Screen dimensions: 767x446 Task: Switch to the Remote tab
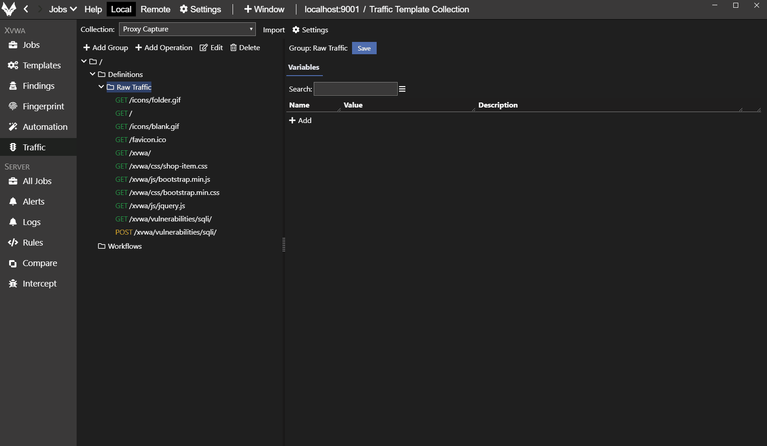[155, 9]
